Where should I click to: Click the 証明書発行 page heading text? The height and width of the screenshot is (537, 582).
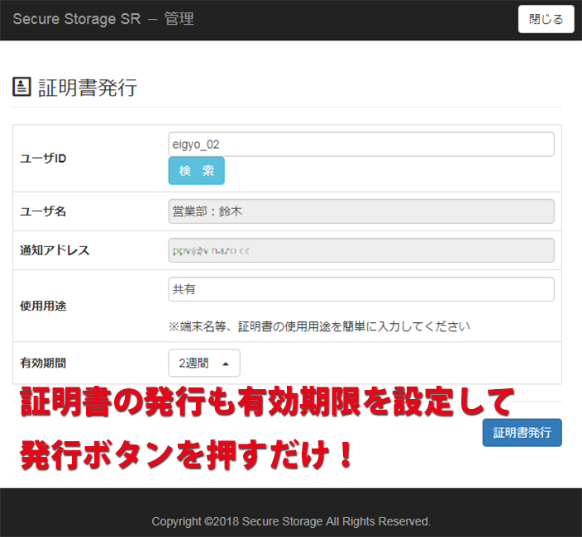coord(88,88)
